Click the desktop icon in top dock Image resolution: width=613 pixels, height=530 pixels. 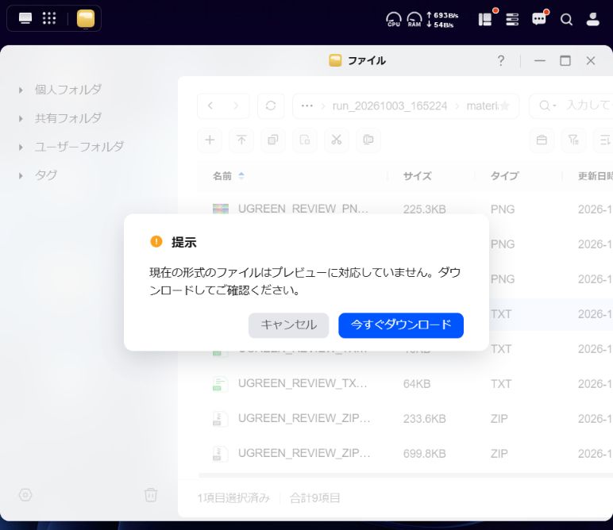25,18
